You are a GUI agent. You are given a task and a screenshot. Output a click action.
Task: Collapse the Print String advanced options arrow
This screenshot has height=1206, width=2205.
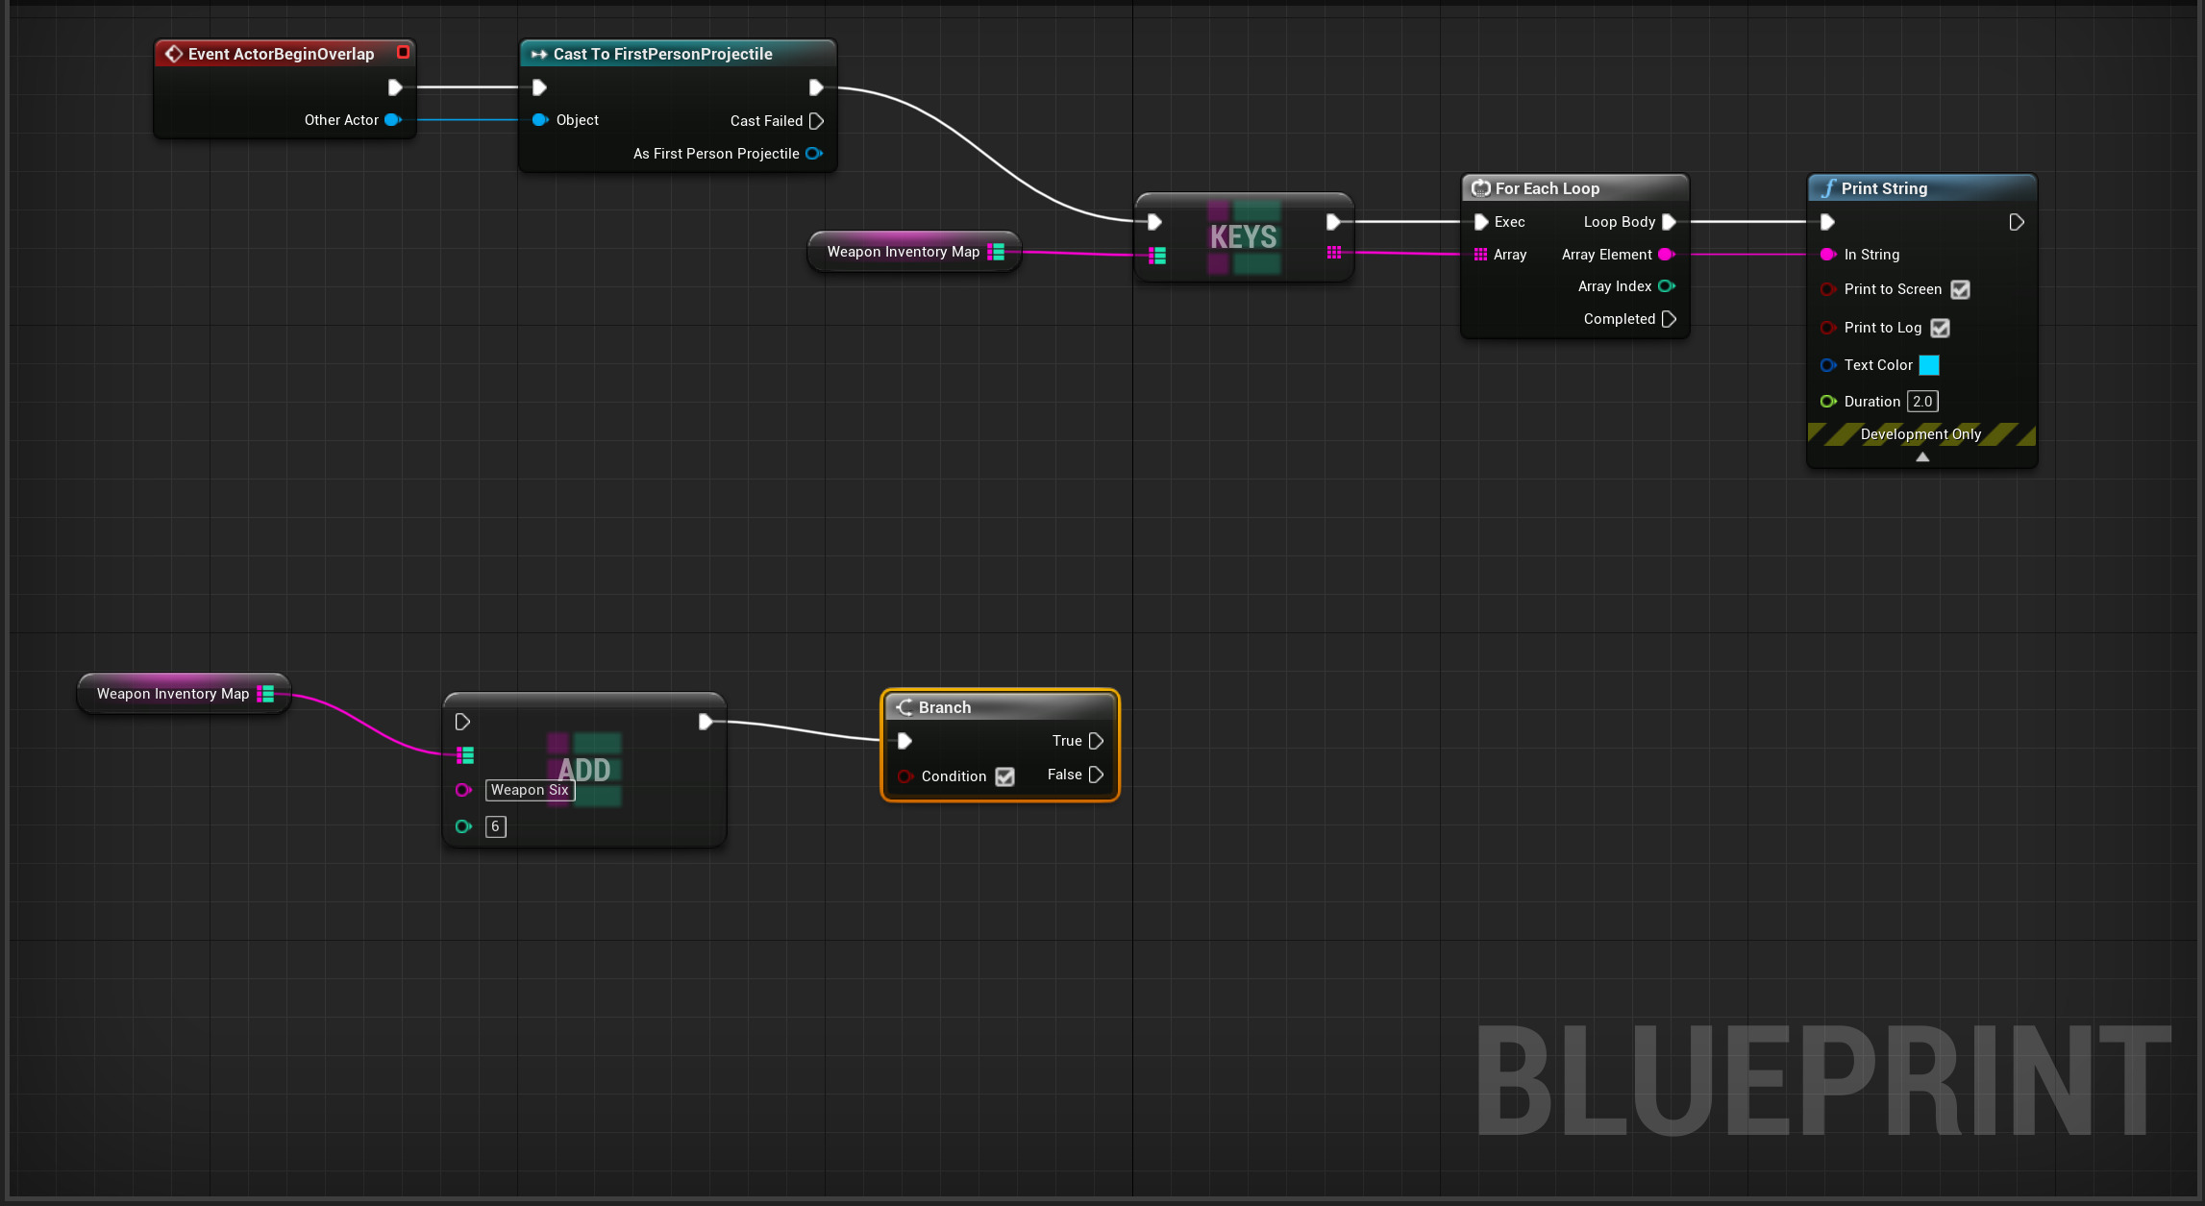(x=1922, y=457)
